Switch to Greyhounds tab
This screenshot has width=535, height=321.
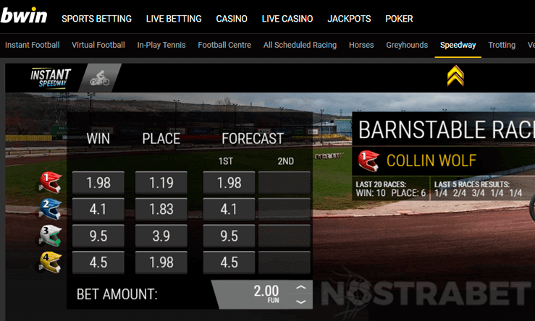click(x=407, y=45)
